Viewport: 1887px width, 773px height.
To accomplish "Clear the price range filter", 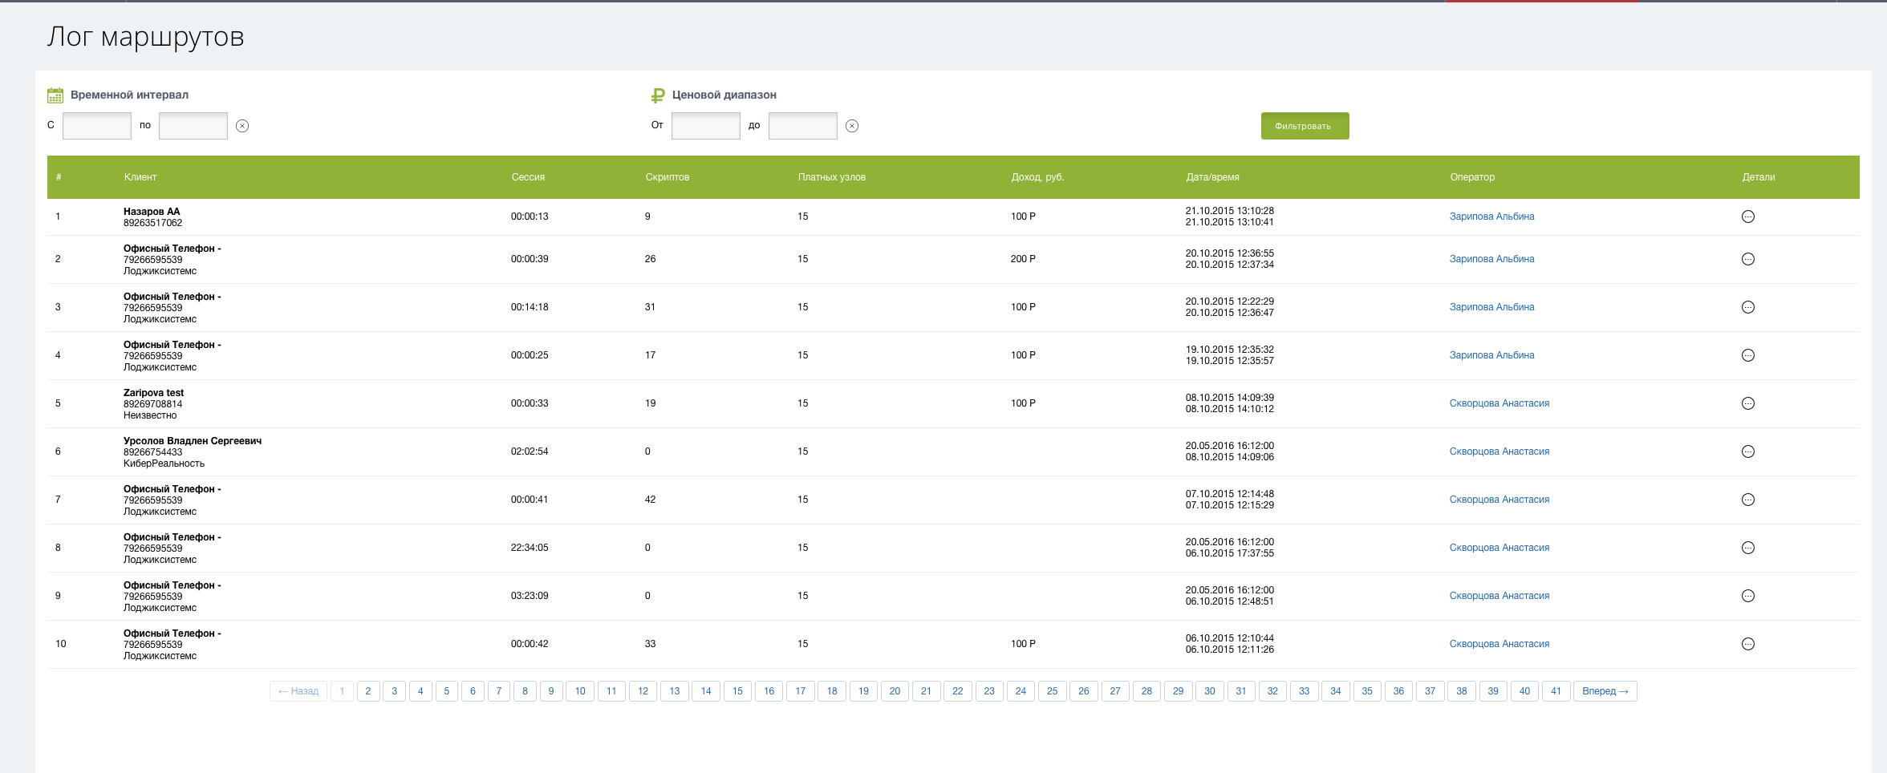I will tap(852, 126).
